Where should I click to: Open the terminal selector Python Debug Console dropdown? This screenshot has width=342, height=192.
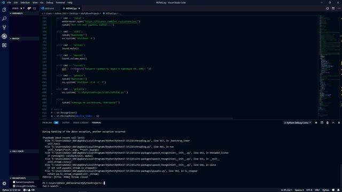click(298, 123)
